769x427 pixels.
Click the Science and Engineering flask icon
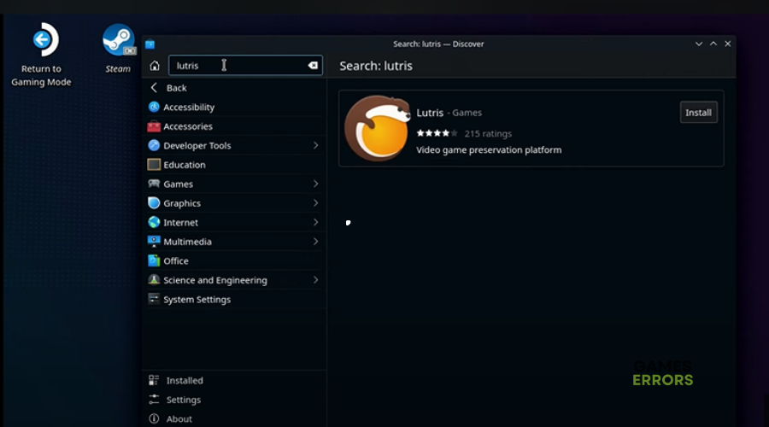(154, 280)
